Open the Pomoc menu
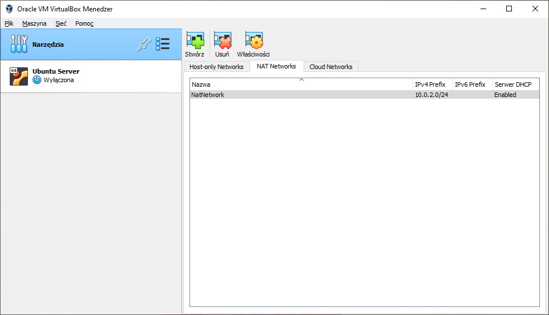The image size is (549, 315). pyautogui.click(x=84, y=23)
